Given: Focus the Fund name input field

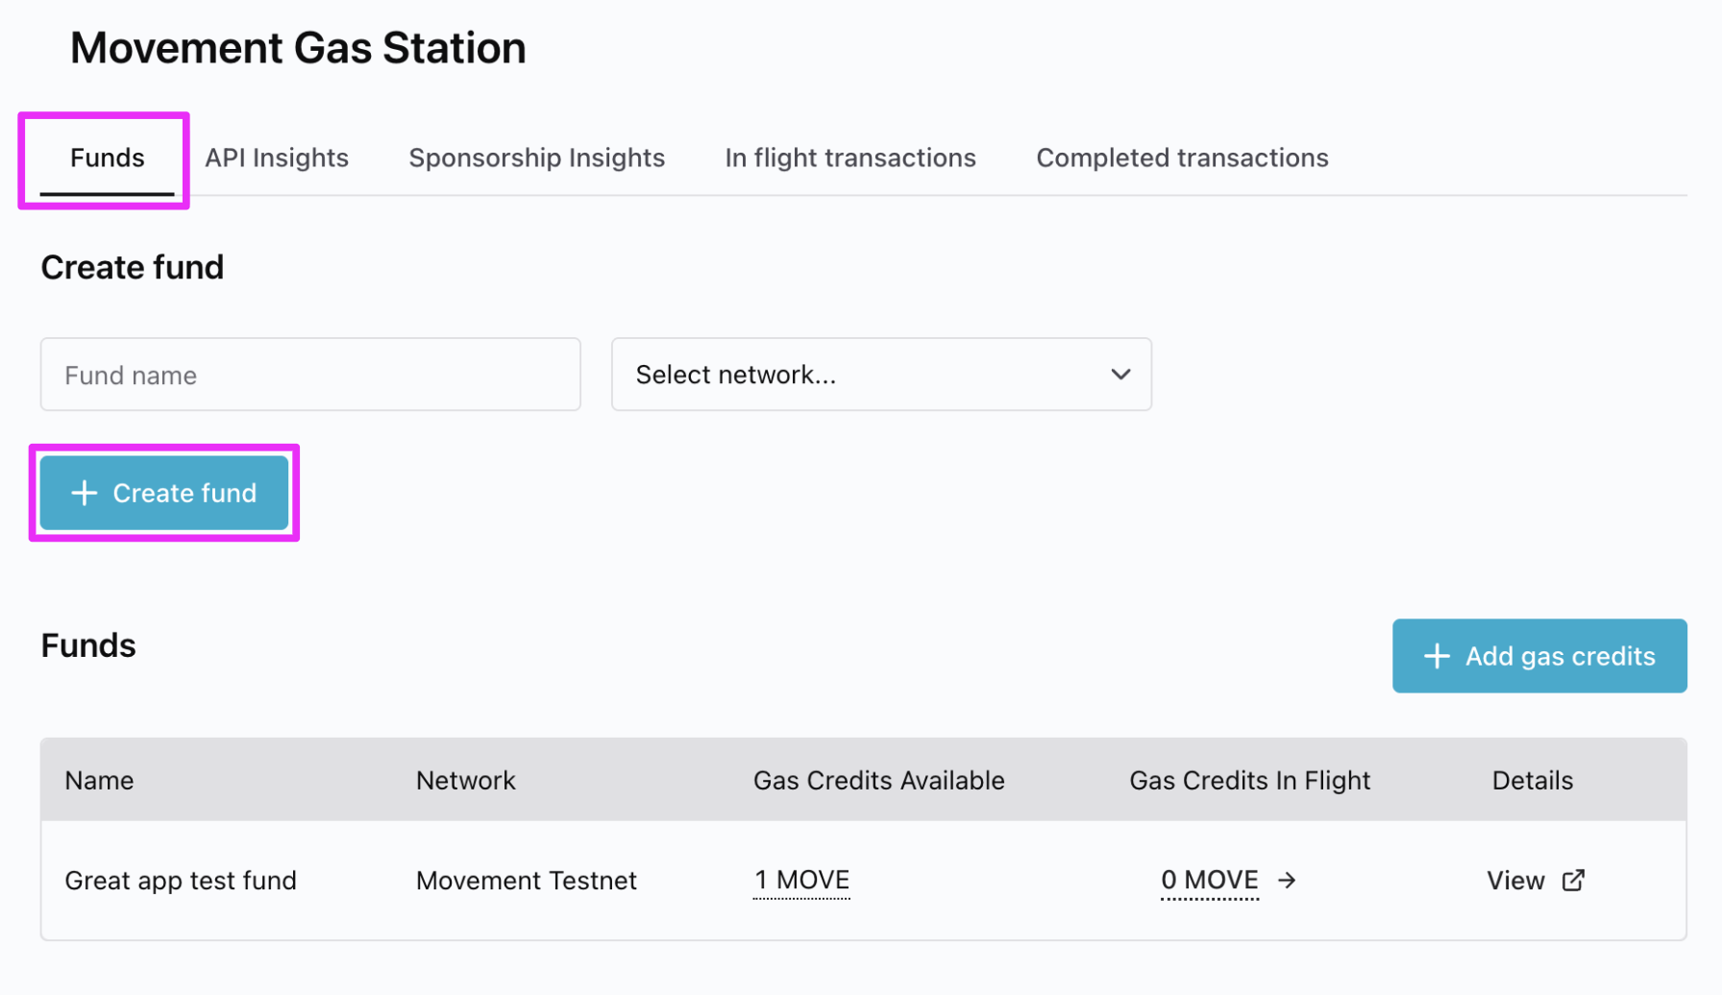Looking at the screenshot, I should (309, 375).
